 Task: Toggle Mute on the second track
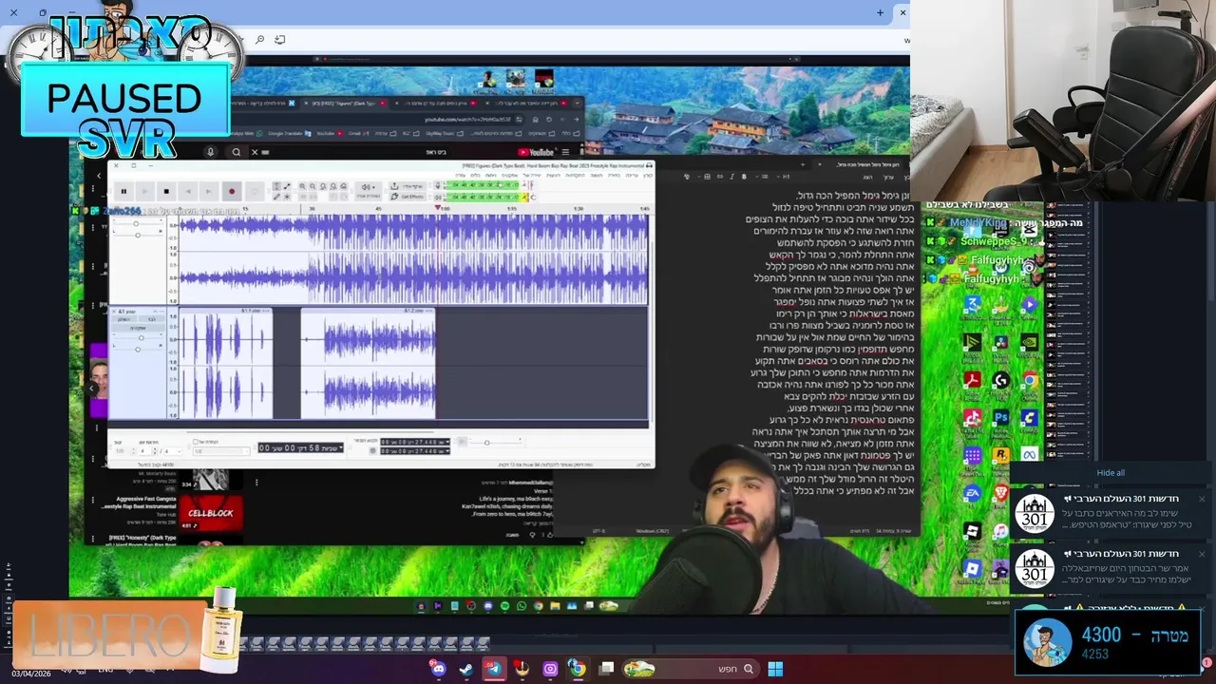[124, 319]
